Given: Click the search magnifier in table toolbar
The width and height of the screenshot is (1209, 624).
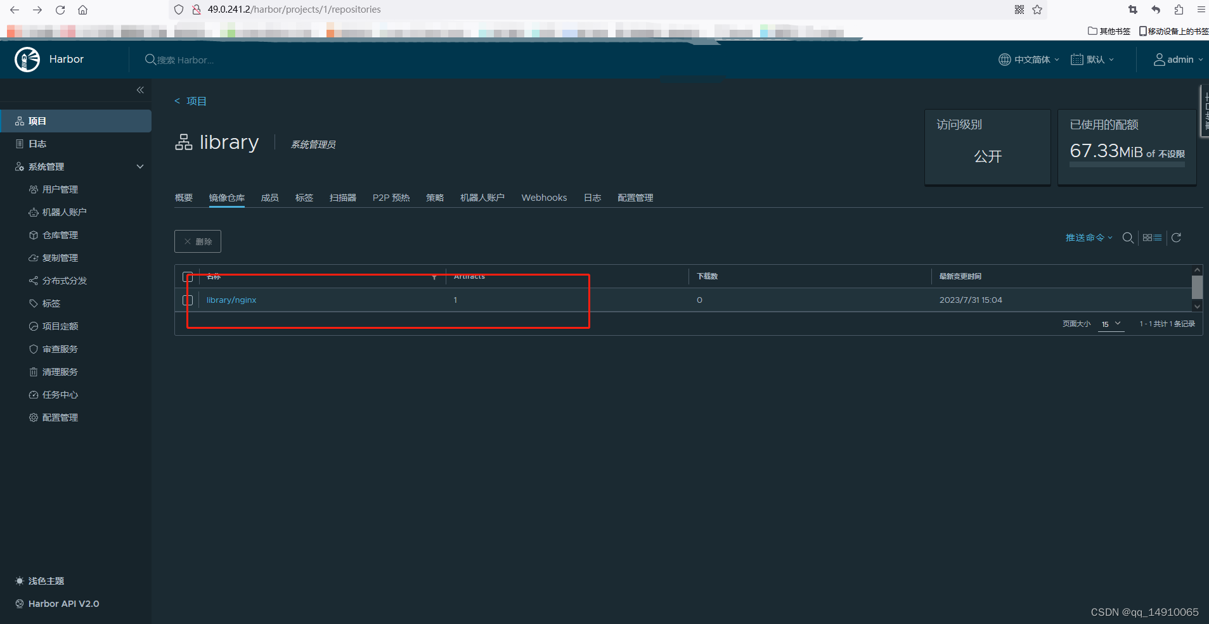Looking at the screenshot, I should [1128, 238].
